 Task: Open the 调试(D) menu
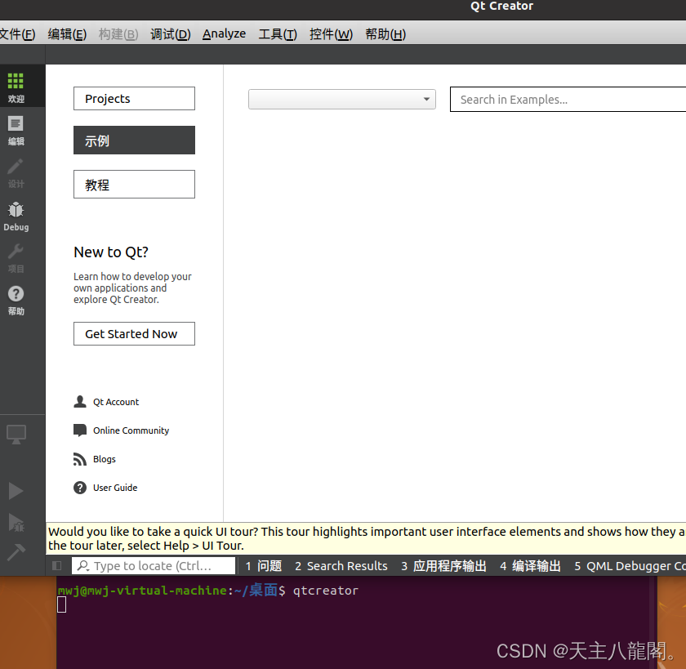coord(171,33)
